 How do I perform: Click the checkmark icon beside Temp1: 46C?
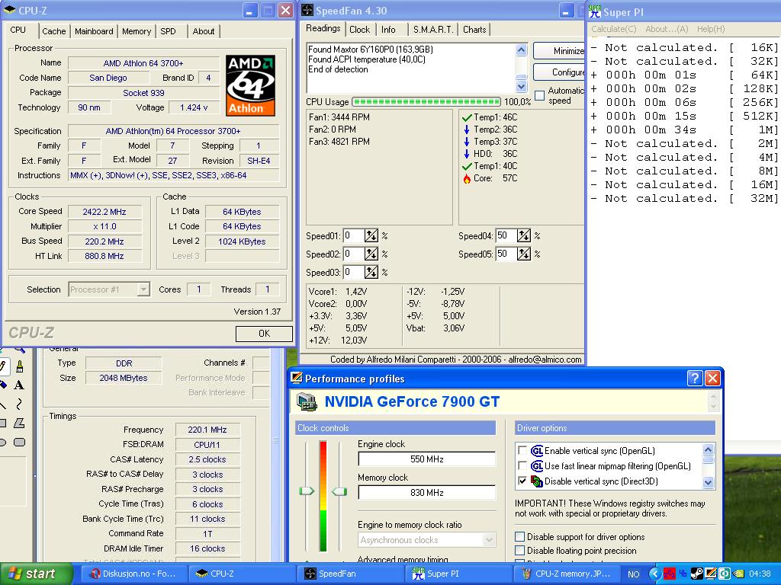(x=466, y=117)
